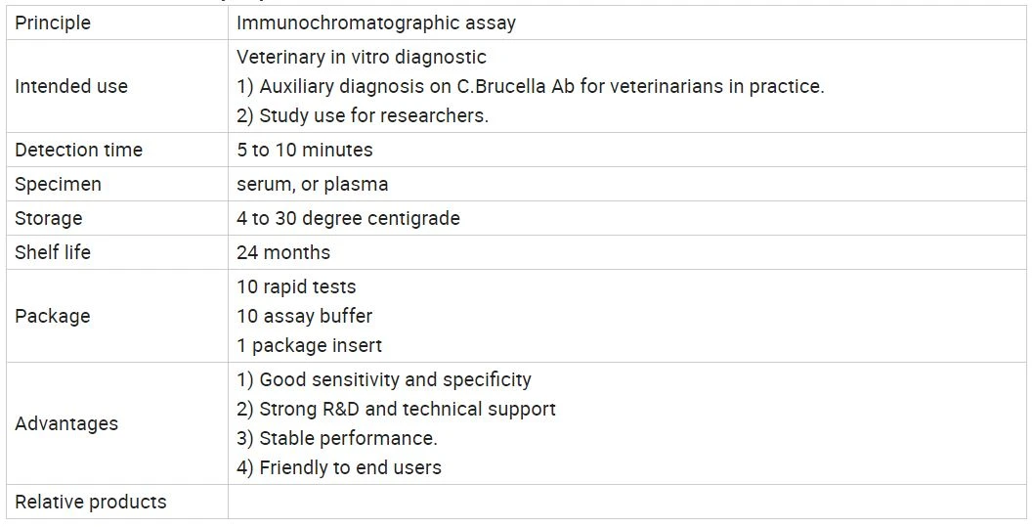Screen dimensions: 1033x527
Task: Click the Package row label
Action: click(52, 316)
